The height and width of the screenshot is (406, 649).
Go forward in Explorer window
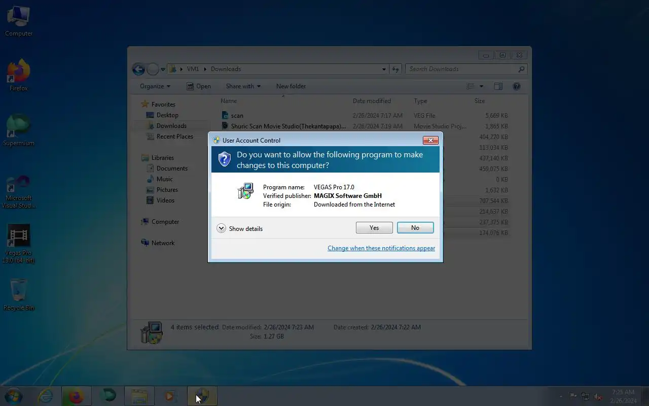tap(153, 69)
